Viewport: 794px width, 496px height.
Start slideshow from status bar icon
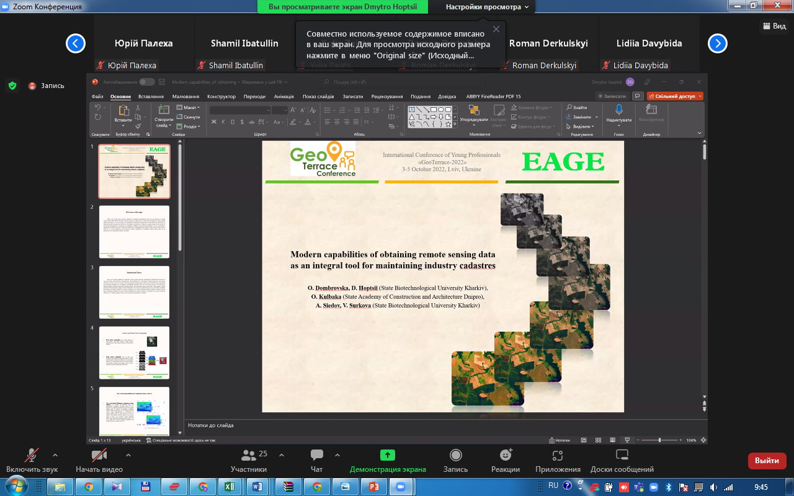point(627,440)
